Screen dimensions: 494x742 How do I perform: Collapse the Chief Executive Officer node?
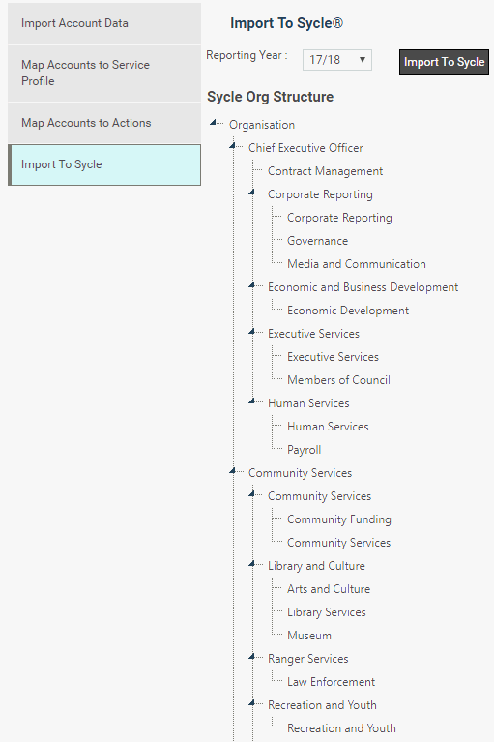(232, 146)
